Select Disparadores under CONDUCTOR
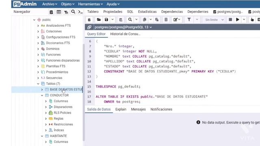260x146 pixels. [63, 107]
